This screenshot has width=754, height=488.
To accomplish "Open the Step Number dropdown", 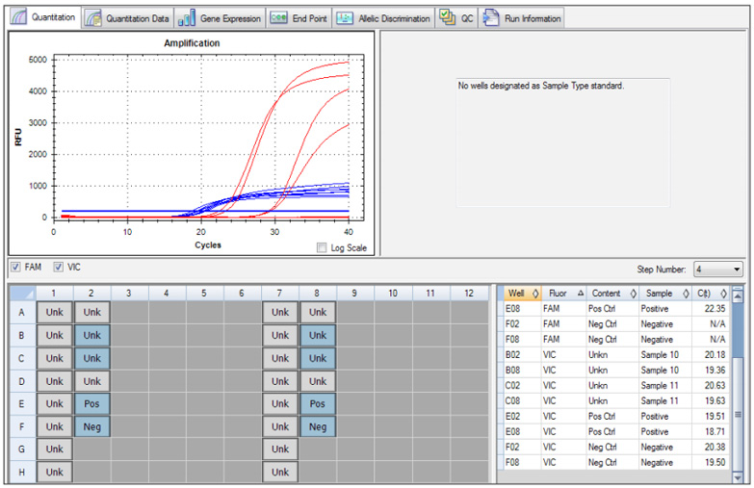I will (x=718, y=270).
